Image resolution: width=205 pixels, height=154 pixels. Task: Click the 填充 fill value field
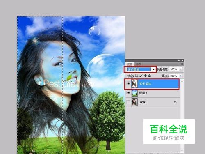(x=174, y=76)
